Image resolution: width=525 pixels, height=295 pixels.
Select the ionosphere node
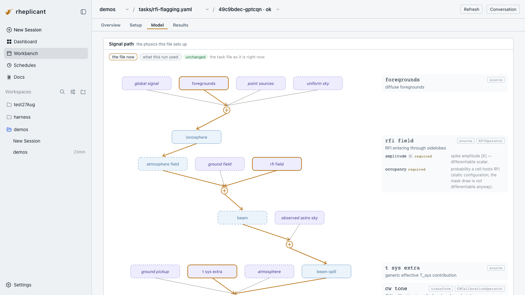tap(197, 137)
